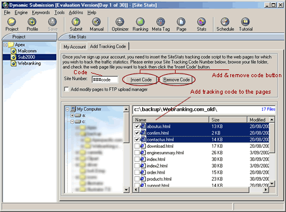Select the Sub2000 profile in tree
Viewport: 286px width, 212px height.
coord(26,57)
